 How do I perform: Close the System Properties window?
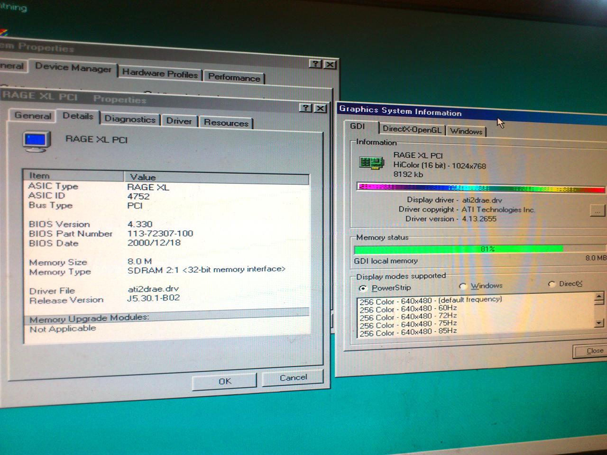(x=330, y=64)
